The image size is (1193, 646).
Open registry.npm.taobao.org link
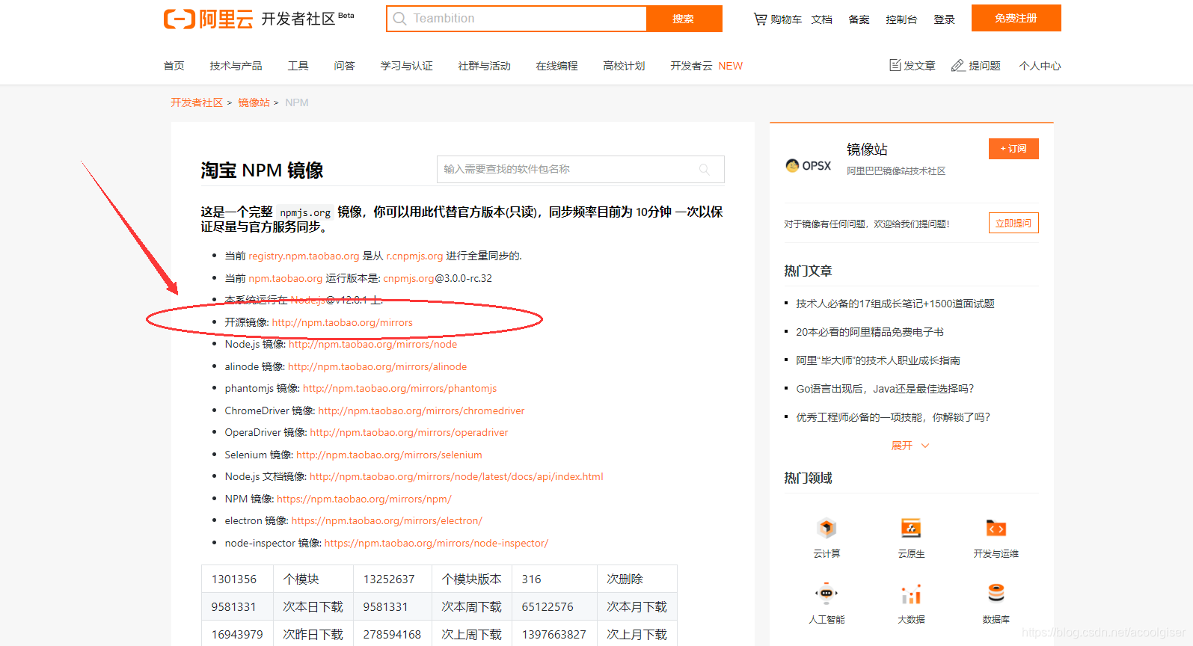pos(304,256)
